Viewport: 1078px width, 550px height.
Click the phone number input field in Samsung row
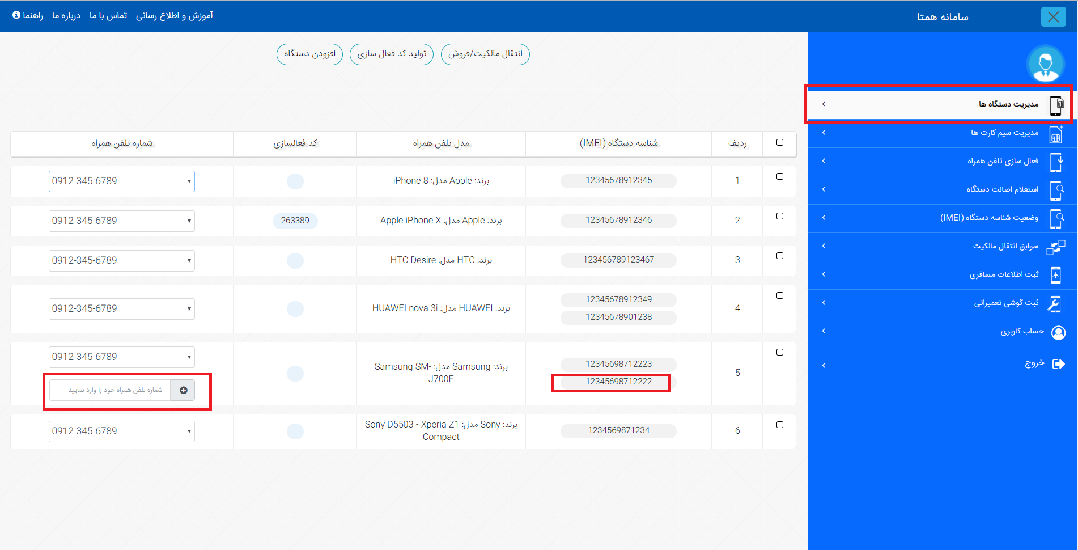111,390
